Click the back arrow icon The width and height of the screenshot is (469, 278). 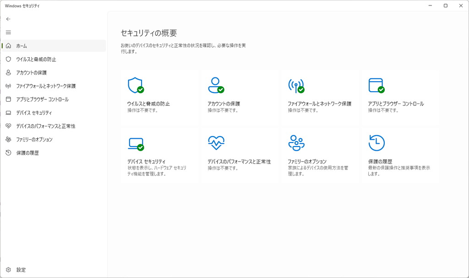pyautogui.click(x=8, y=19)
